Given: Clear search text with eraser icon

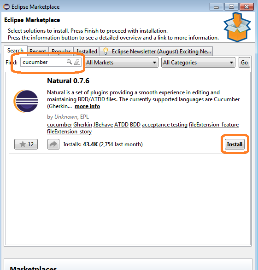Looking at the screenshot, I should [77, 62].
